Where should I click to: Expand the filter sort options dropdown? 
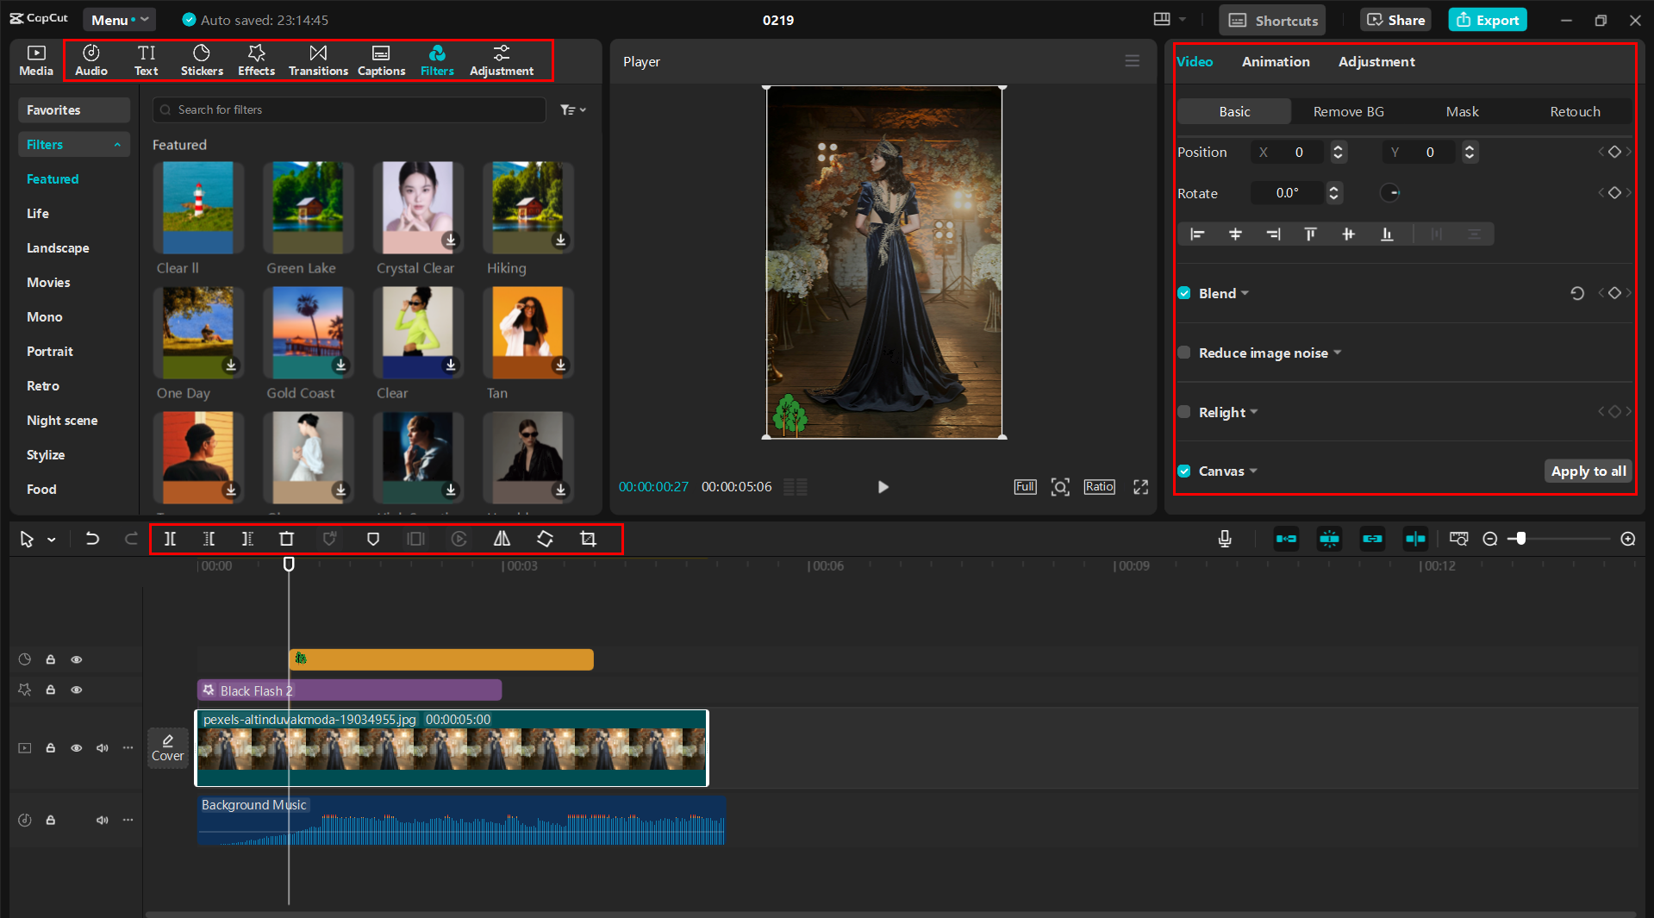coord(572,109)
